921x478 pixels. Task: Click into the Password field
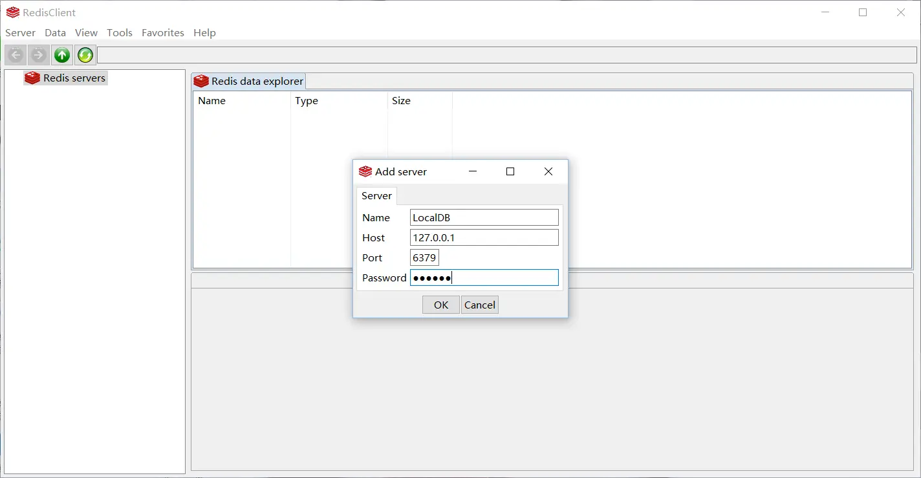click(484, 277)
